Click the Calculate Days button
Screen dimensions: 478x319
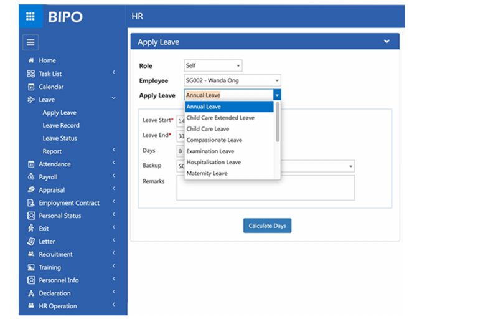click(267, 226)
